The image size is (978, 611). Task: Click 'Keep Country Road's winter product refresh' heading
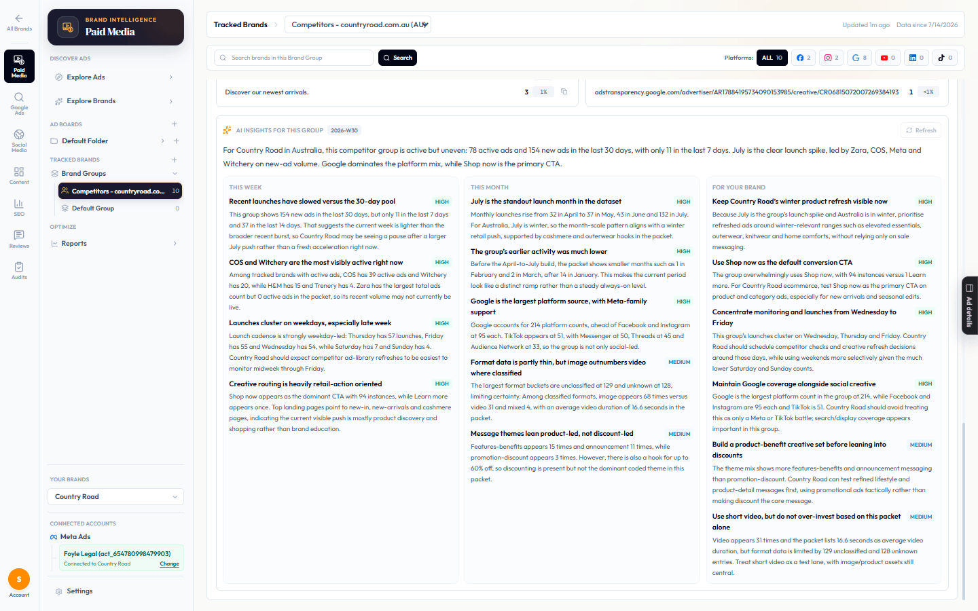tap(799, 202)
